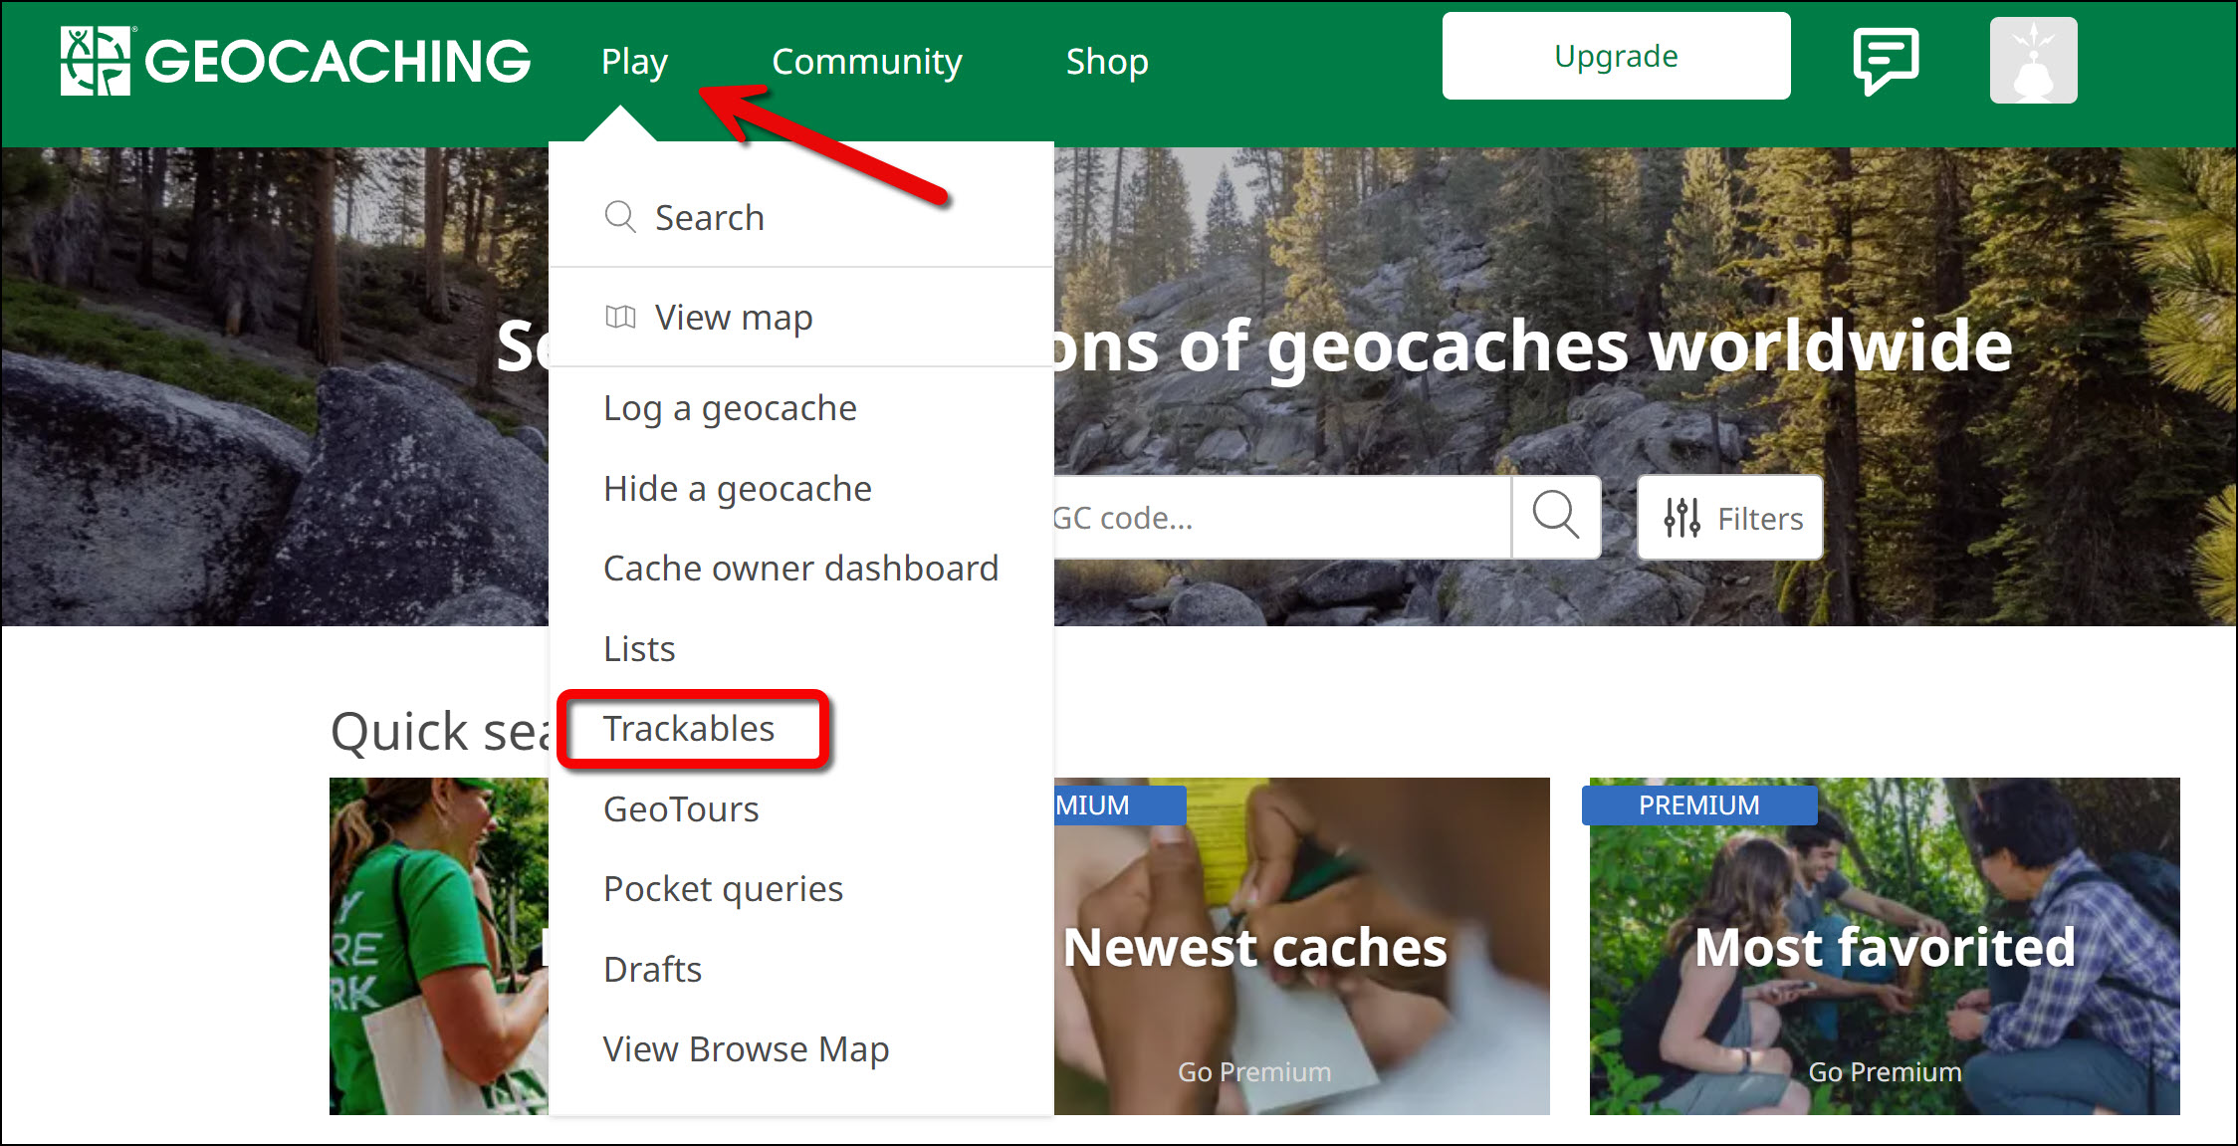Click the map icon beside View map
The height and width of the screenshot is (1146, 2238).
coord(620,317)
